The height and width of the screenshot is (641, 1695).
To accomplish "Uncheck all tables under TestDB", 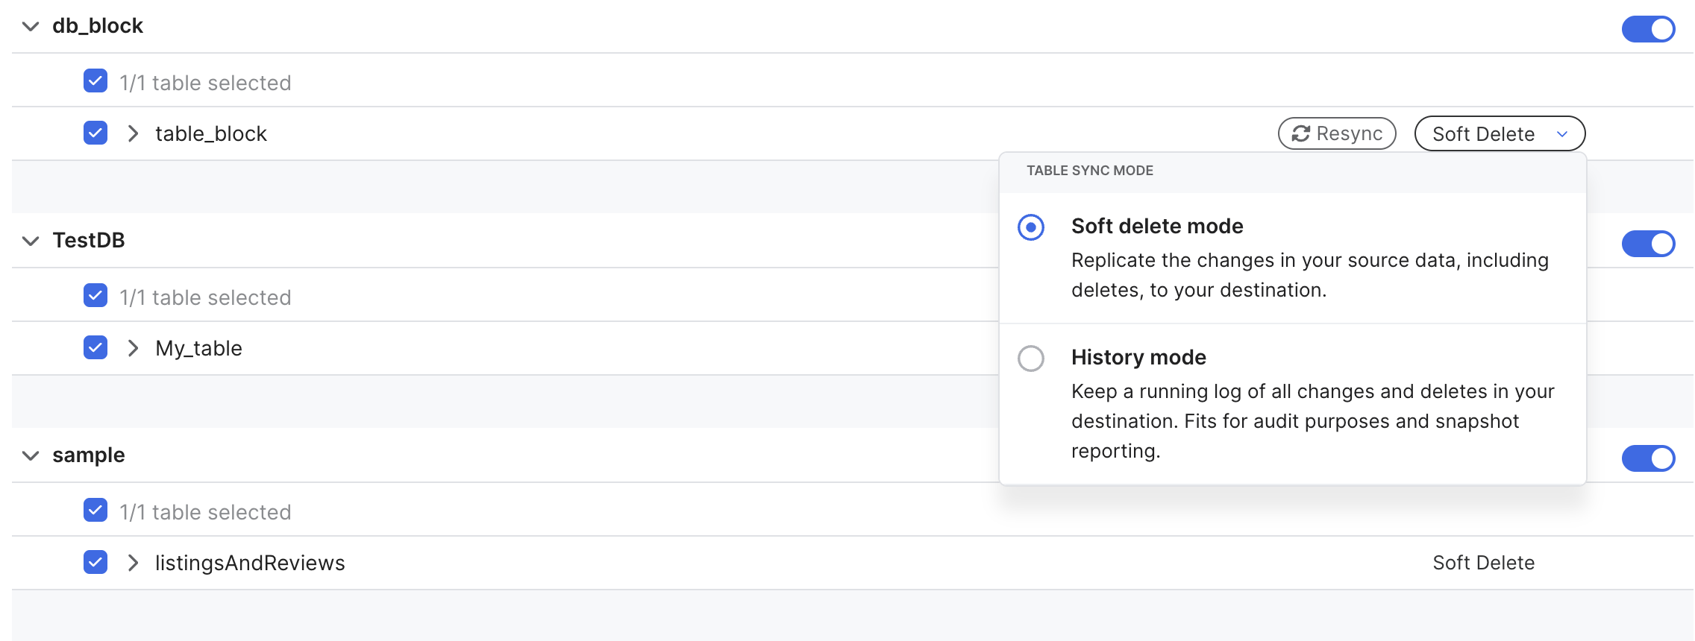I will pyautogui.click(x=95, y=295).
